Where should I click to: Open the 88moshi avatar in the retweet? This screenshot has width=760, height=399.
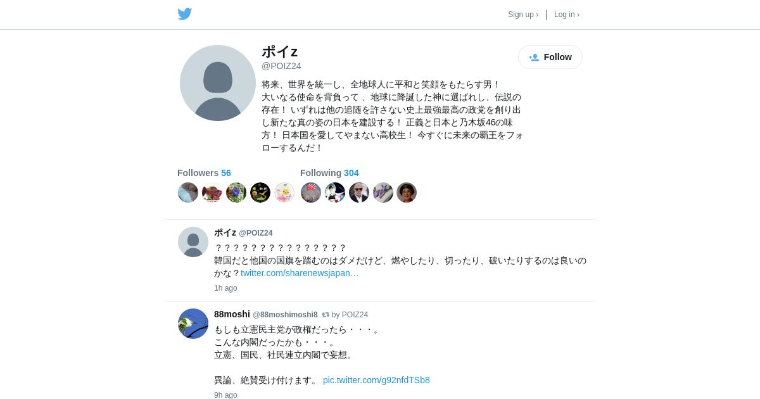(193, 324)
